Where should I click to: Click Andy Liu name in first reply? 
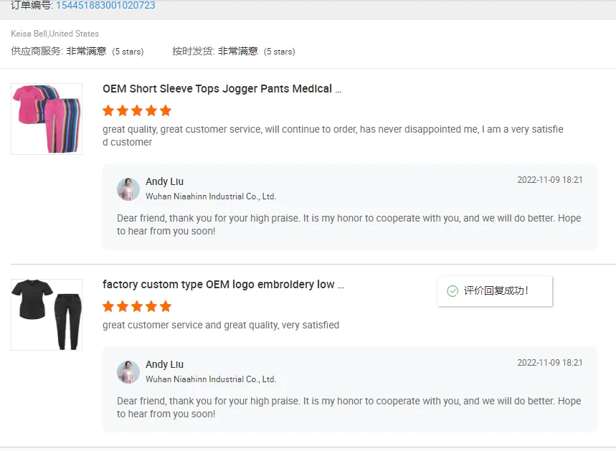164,181
